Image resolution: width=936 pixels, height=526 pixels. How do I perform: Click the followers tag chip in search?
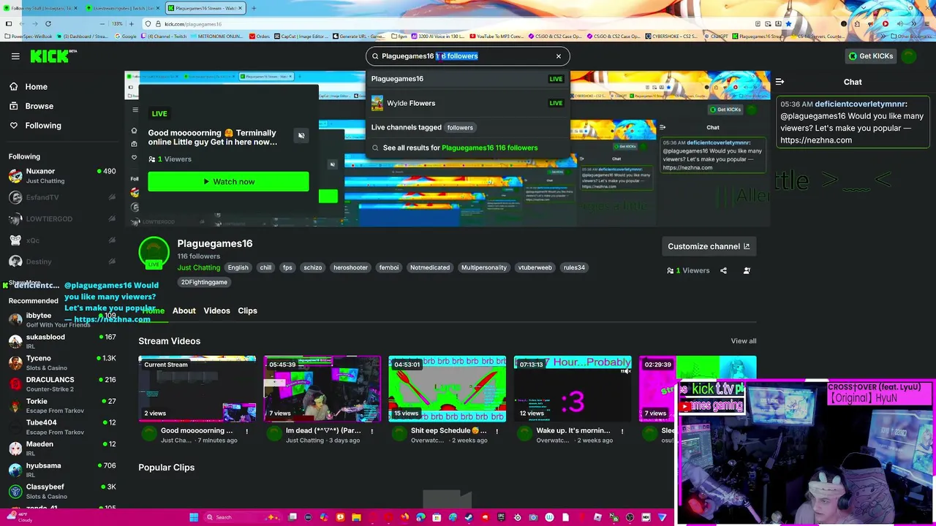pyautogui.click(x=460, y=127)
